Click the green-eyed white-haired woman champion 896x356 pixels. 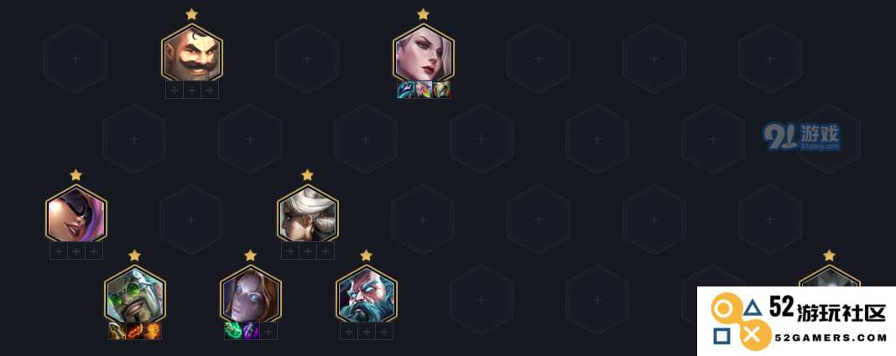[424, 53]
